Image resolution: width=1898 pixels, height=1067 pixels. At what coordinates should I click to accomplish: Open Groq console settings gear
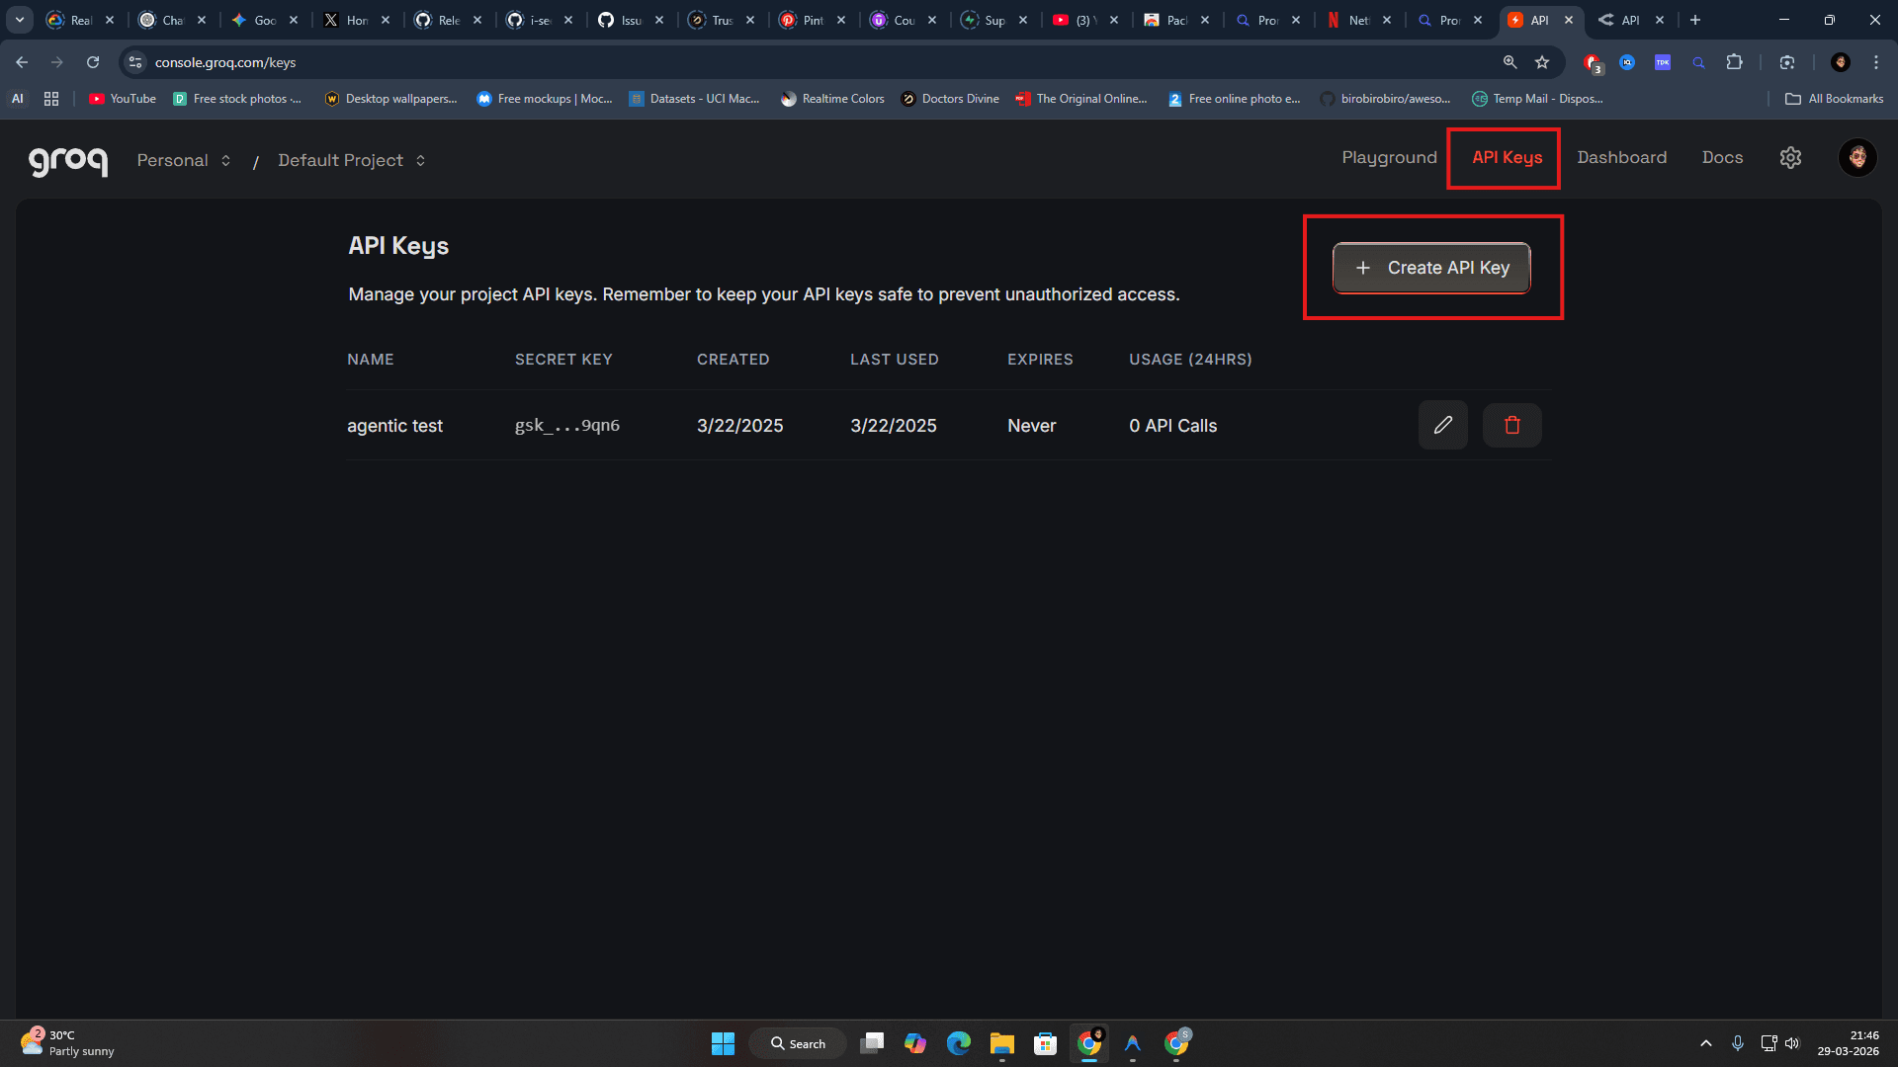pos(1790,158)
